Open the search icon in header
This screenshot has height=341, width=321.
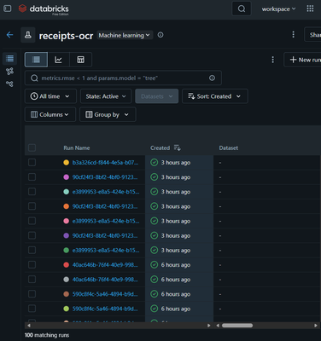click(x=242, y=9)
